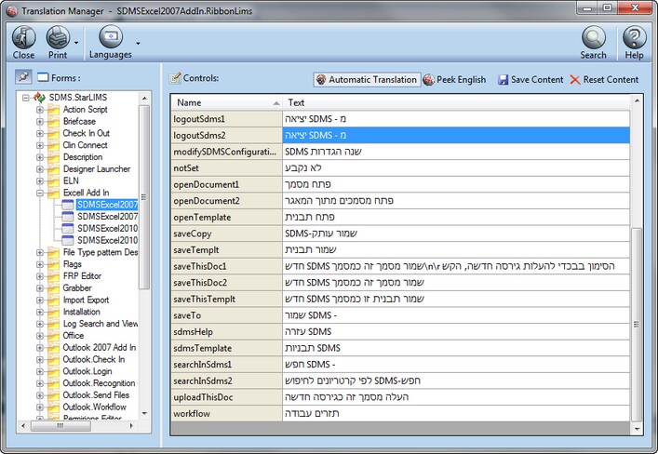Open the Languages dropdown arrow
Viewport: 658px width, 454px height.
tap(138, 43)
